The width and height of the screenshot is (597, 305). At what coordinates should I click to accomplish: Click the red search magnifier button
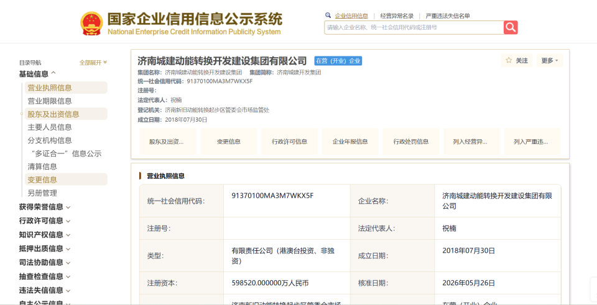511,27
